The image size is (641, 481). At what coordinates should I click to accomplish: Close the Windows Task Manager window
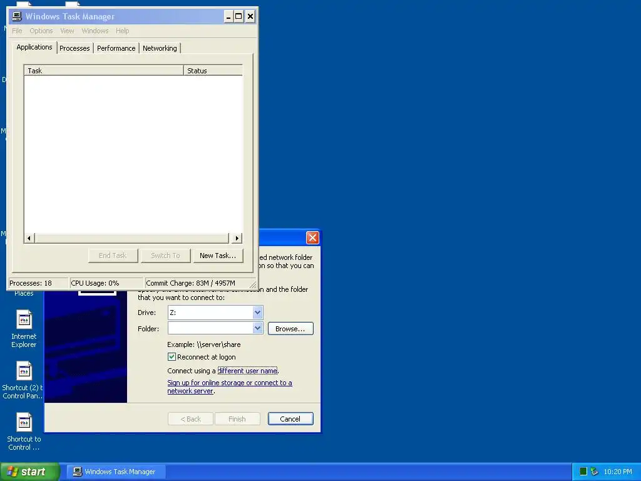[x=250, y=17]
